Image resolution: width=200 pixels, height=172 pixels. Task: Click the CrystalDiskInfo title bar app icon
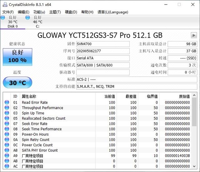coord(5,5)
